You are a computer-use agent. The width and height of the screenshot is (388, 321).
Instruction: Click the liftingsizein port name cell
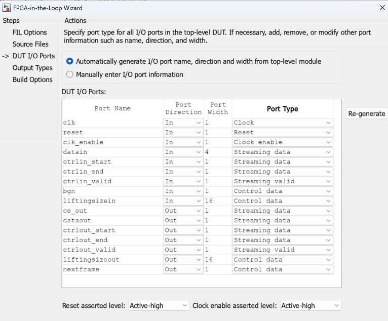[112, 201]
